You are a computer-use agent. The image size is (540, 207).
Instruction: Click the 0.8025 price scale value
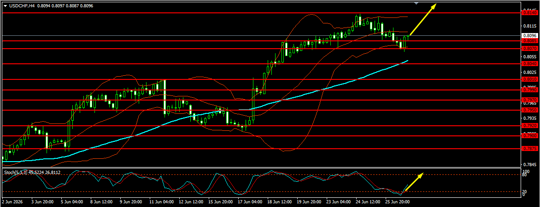point(529,72)
